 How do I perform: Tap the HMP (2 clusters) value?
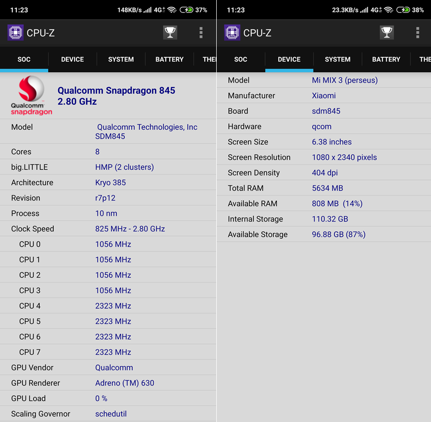(x=124, y=167)
